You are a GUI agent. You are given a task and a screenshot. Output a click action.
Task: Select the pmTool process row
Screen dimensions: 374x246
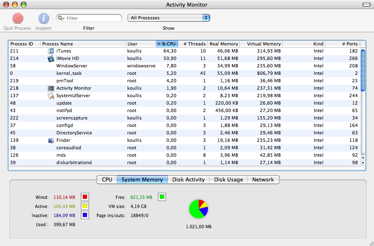pyautogui.click(x=184, y=81)
